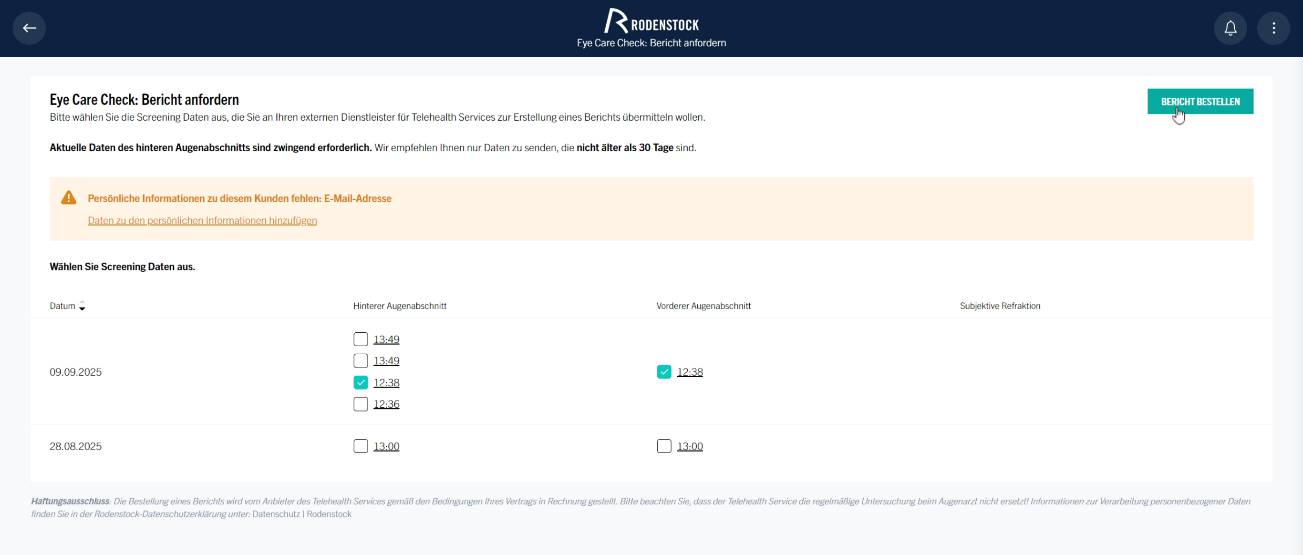This screenshot has width=1303, height=555.
Task: Select 13:00 Hinterer checkbox for 28.08.2025
Action: (x=360, y=446)
